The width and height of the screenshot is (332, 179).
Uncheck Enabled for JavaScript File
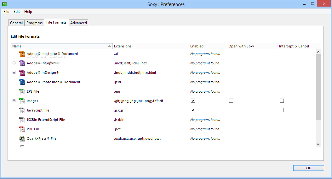pos(193,110)
